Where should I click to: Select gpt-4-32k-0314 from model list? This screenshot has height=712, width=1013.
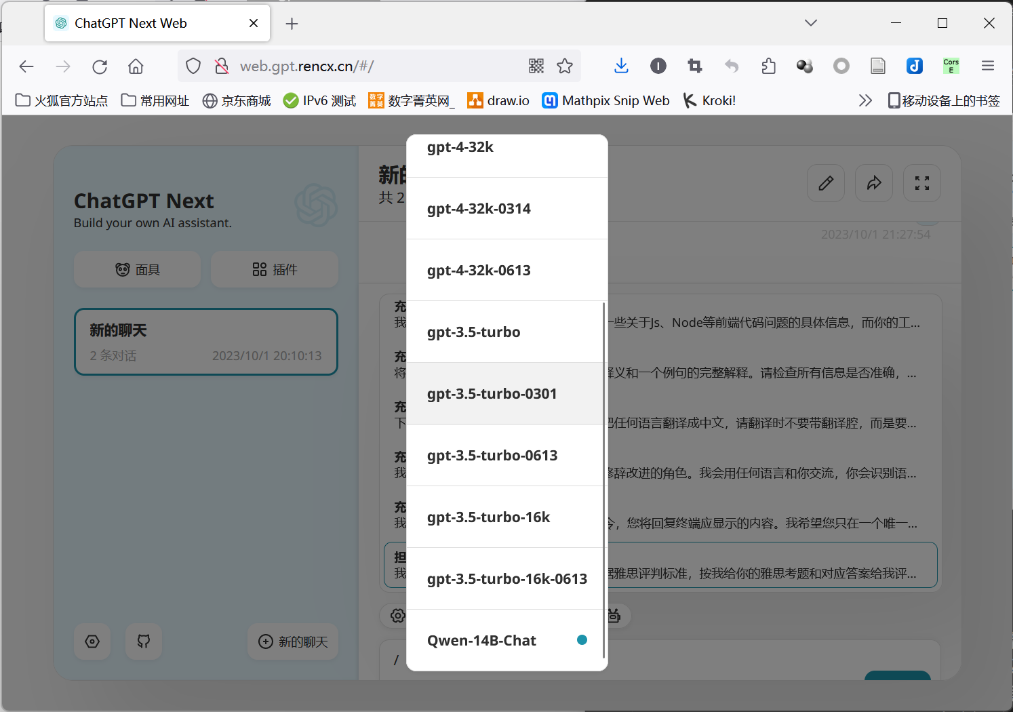[506, 208]
